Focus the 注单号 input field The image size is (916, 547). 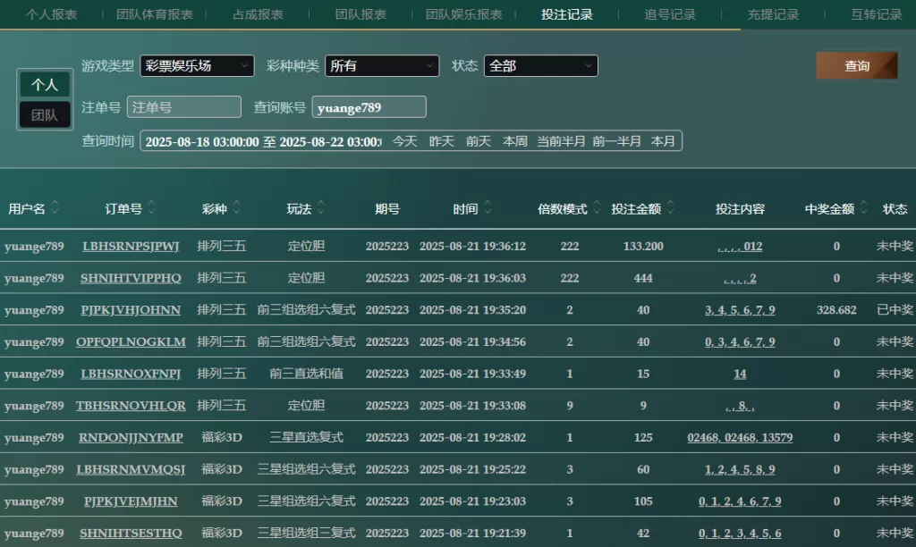(184, 107)
